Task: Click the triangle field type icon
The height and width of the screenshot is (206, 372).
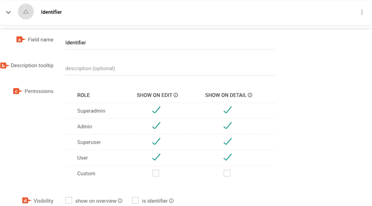Action: (26, 12)
